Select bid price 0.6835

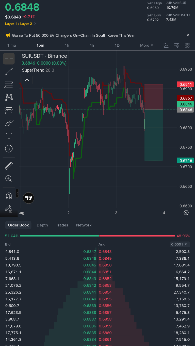tap(90, 333)
